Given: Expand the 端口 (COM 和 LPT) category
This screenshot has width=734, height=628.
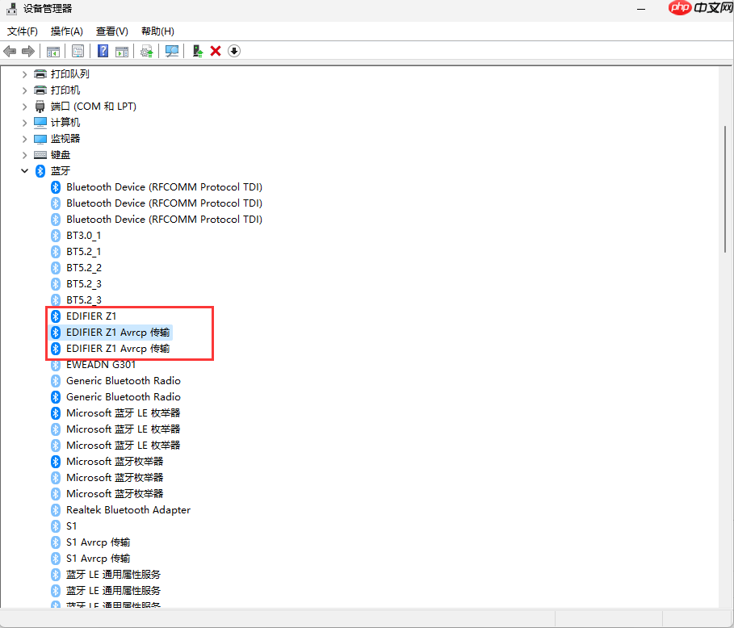Looking at the screenshot, I should click(25, 106).
